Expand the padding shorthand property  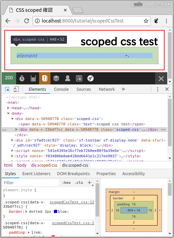pos(29,232)
